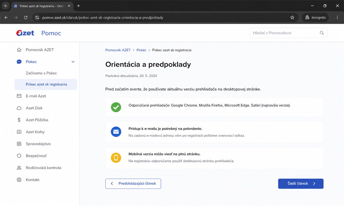Click the Pokec chat bubble icon

pos(19,62)
